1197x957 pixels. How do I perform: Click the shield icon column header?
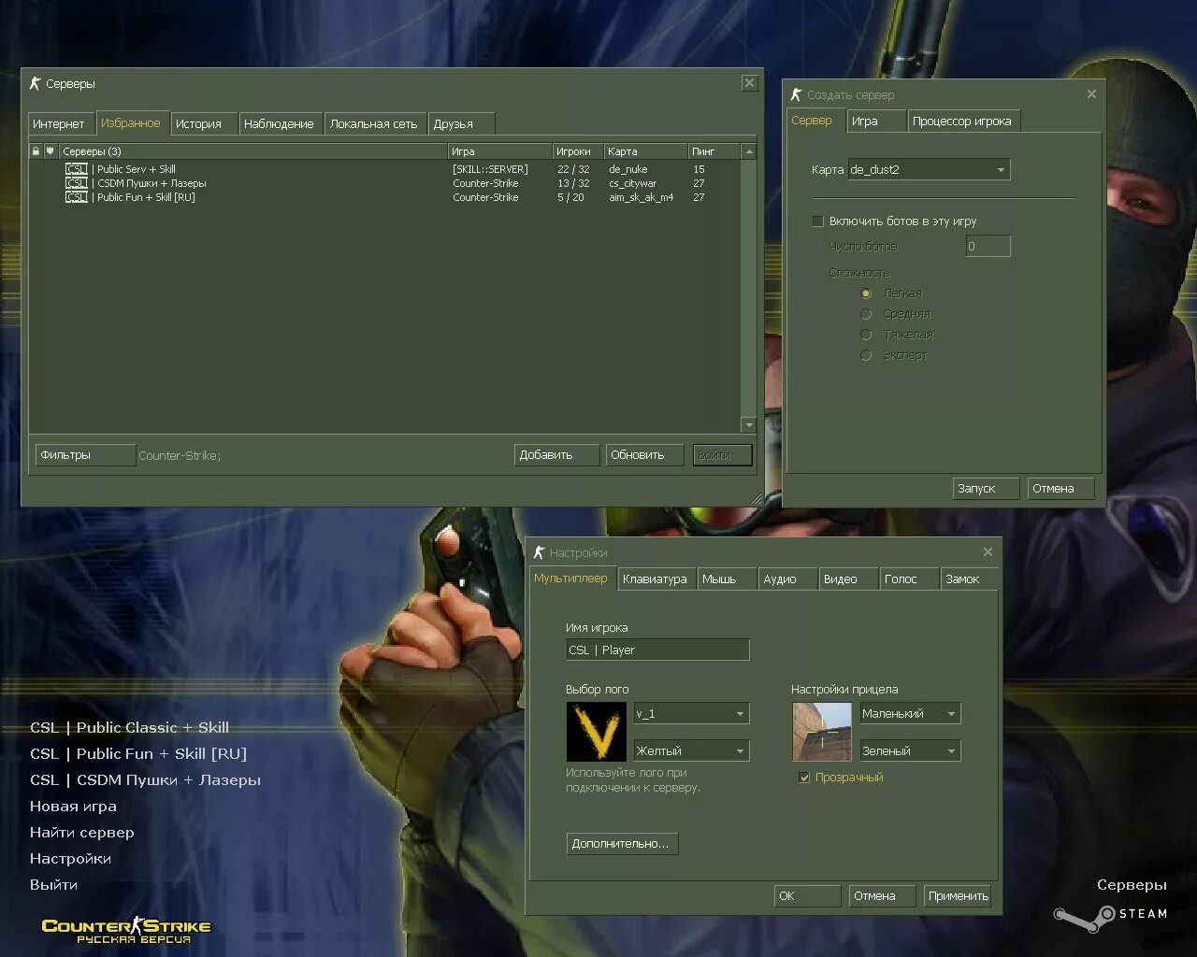point(50,151)
